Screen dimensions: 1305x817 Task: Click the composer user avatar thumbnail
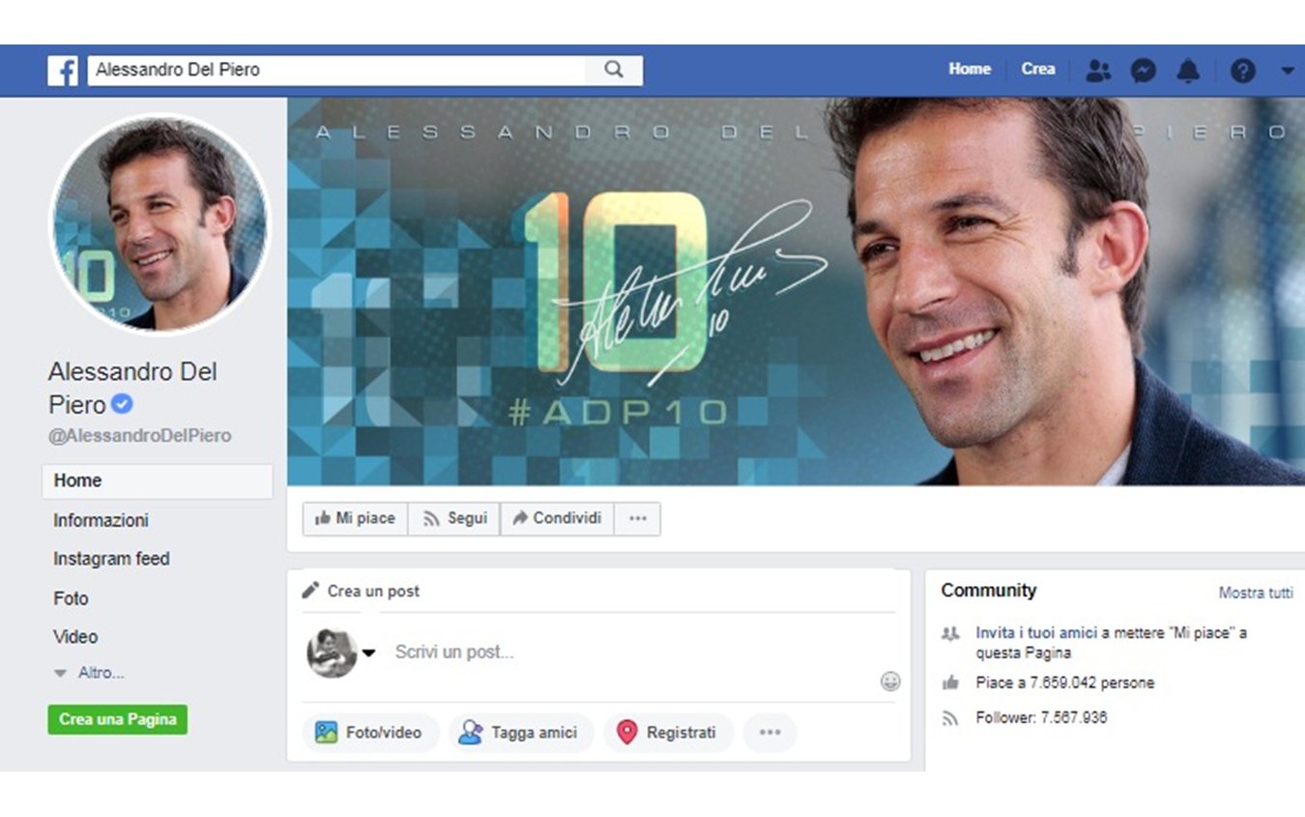click(332, 653)
